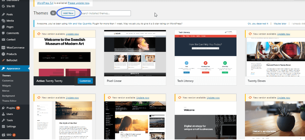Click update icon on Twenty Twenty theme
The width and height of the screenshot is (305, 140).
[38, 34]
